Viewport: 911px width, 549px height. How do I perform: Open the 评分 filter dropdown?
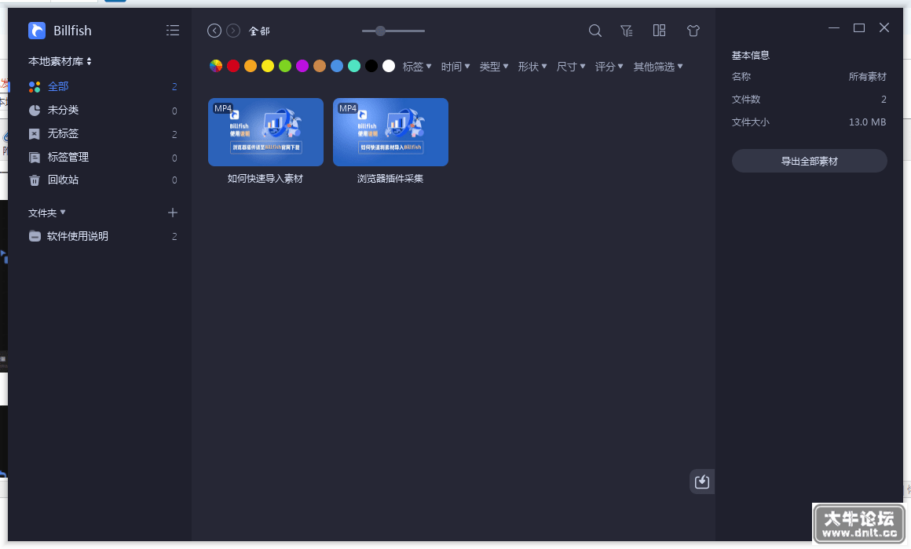[x=609, y=67]
